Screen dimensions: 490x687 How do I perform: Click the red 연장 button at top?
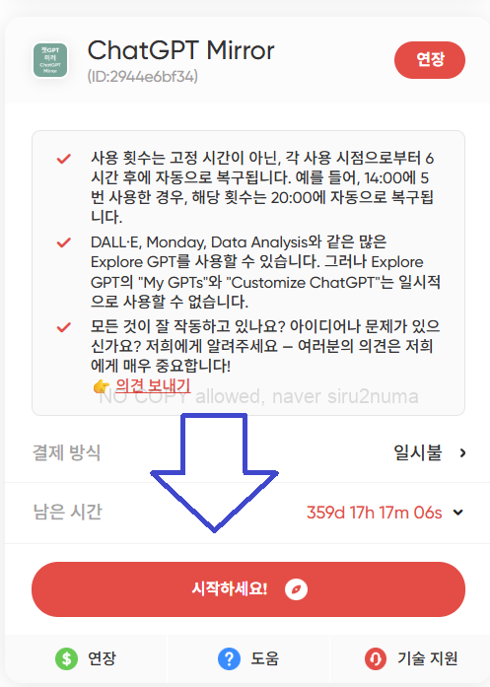point(430,60)
